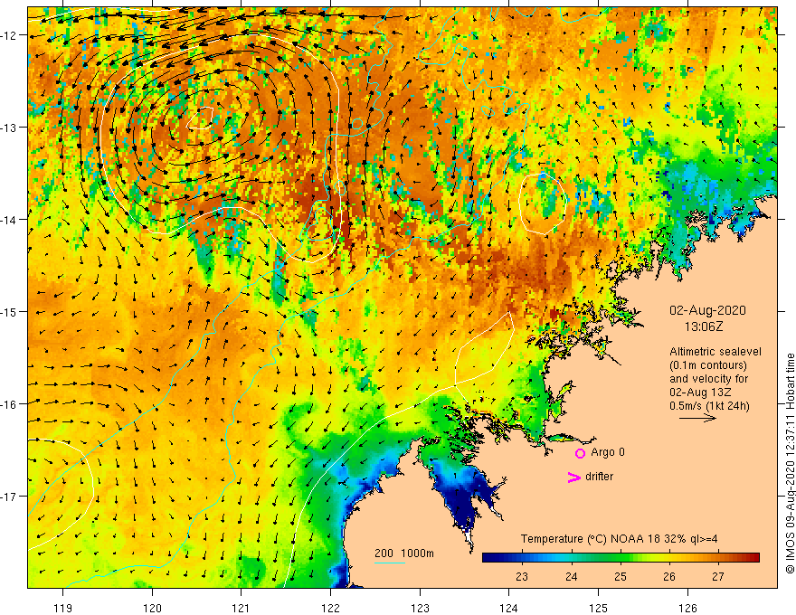
Task: Click the 0.5m/s velocity scale arrow
Action: [x=698, y=418]
